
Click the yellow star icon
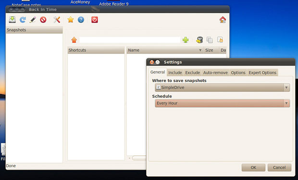[x=71, y=20]
